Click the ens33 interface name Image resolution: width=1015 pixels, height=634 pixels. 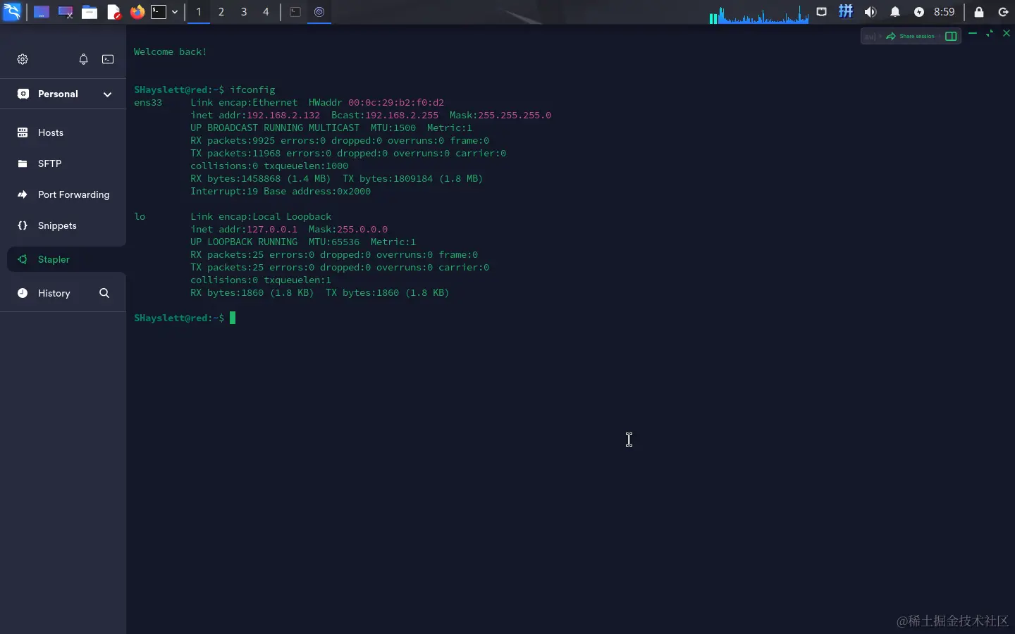point(148,102)
